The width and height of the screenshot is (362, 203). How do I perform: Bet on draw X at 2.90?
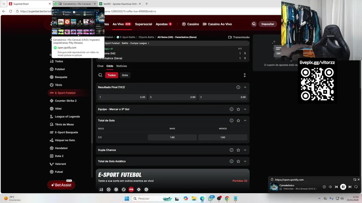pos(173,97)
